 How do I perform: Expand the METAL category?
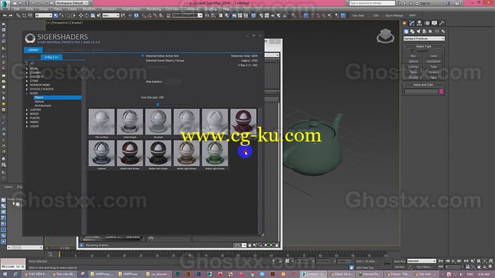(27, 69)
